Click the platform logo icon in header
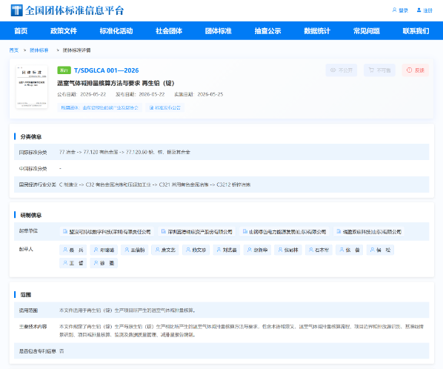 16,10
